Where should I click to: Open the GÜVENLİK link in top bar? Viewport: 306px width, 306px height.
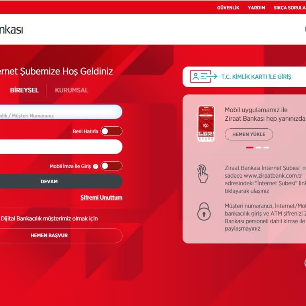point(228,8)
